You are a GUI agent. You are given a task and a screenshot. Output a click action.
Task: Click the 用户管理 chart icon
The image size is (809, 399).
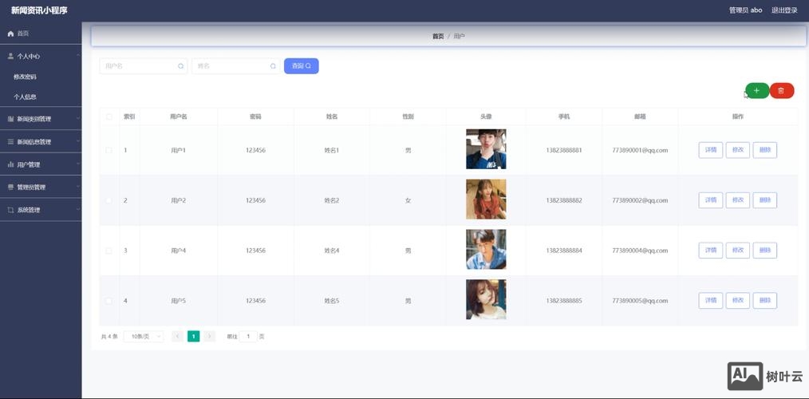click(x=10, y=164)
